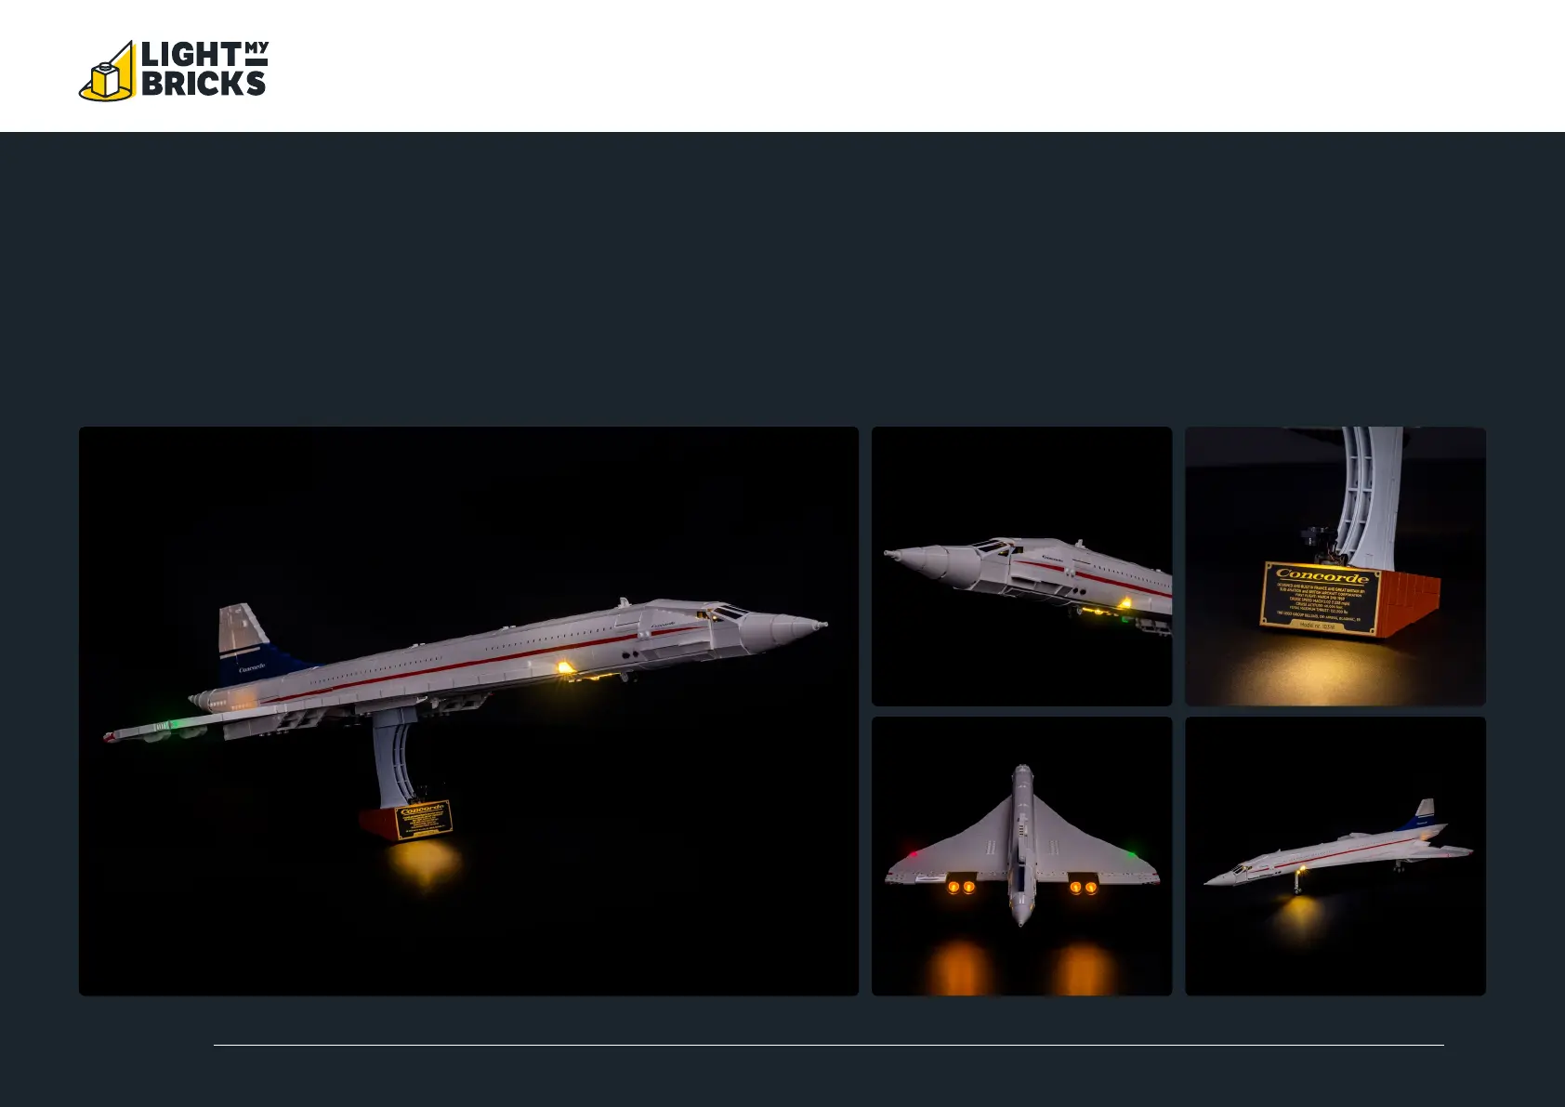This screenshot has width=1565, height=1107.
Task: Click the orange fuselage light in the large photo
Action: [x=563, y=666]
